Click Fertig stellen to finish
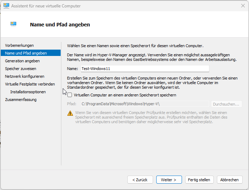Screen dimensions: 249x190 pyautogui.click(x=199, y=180)
